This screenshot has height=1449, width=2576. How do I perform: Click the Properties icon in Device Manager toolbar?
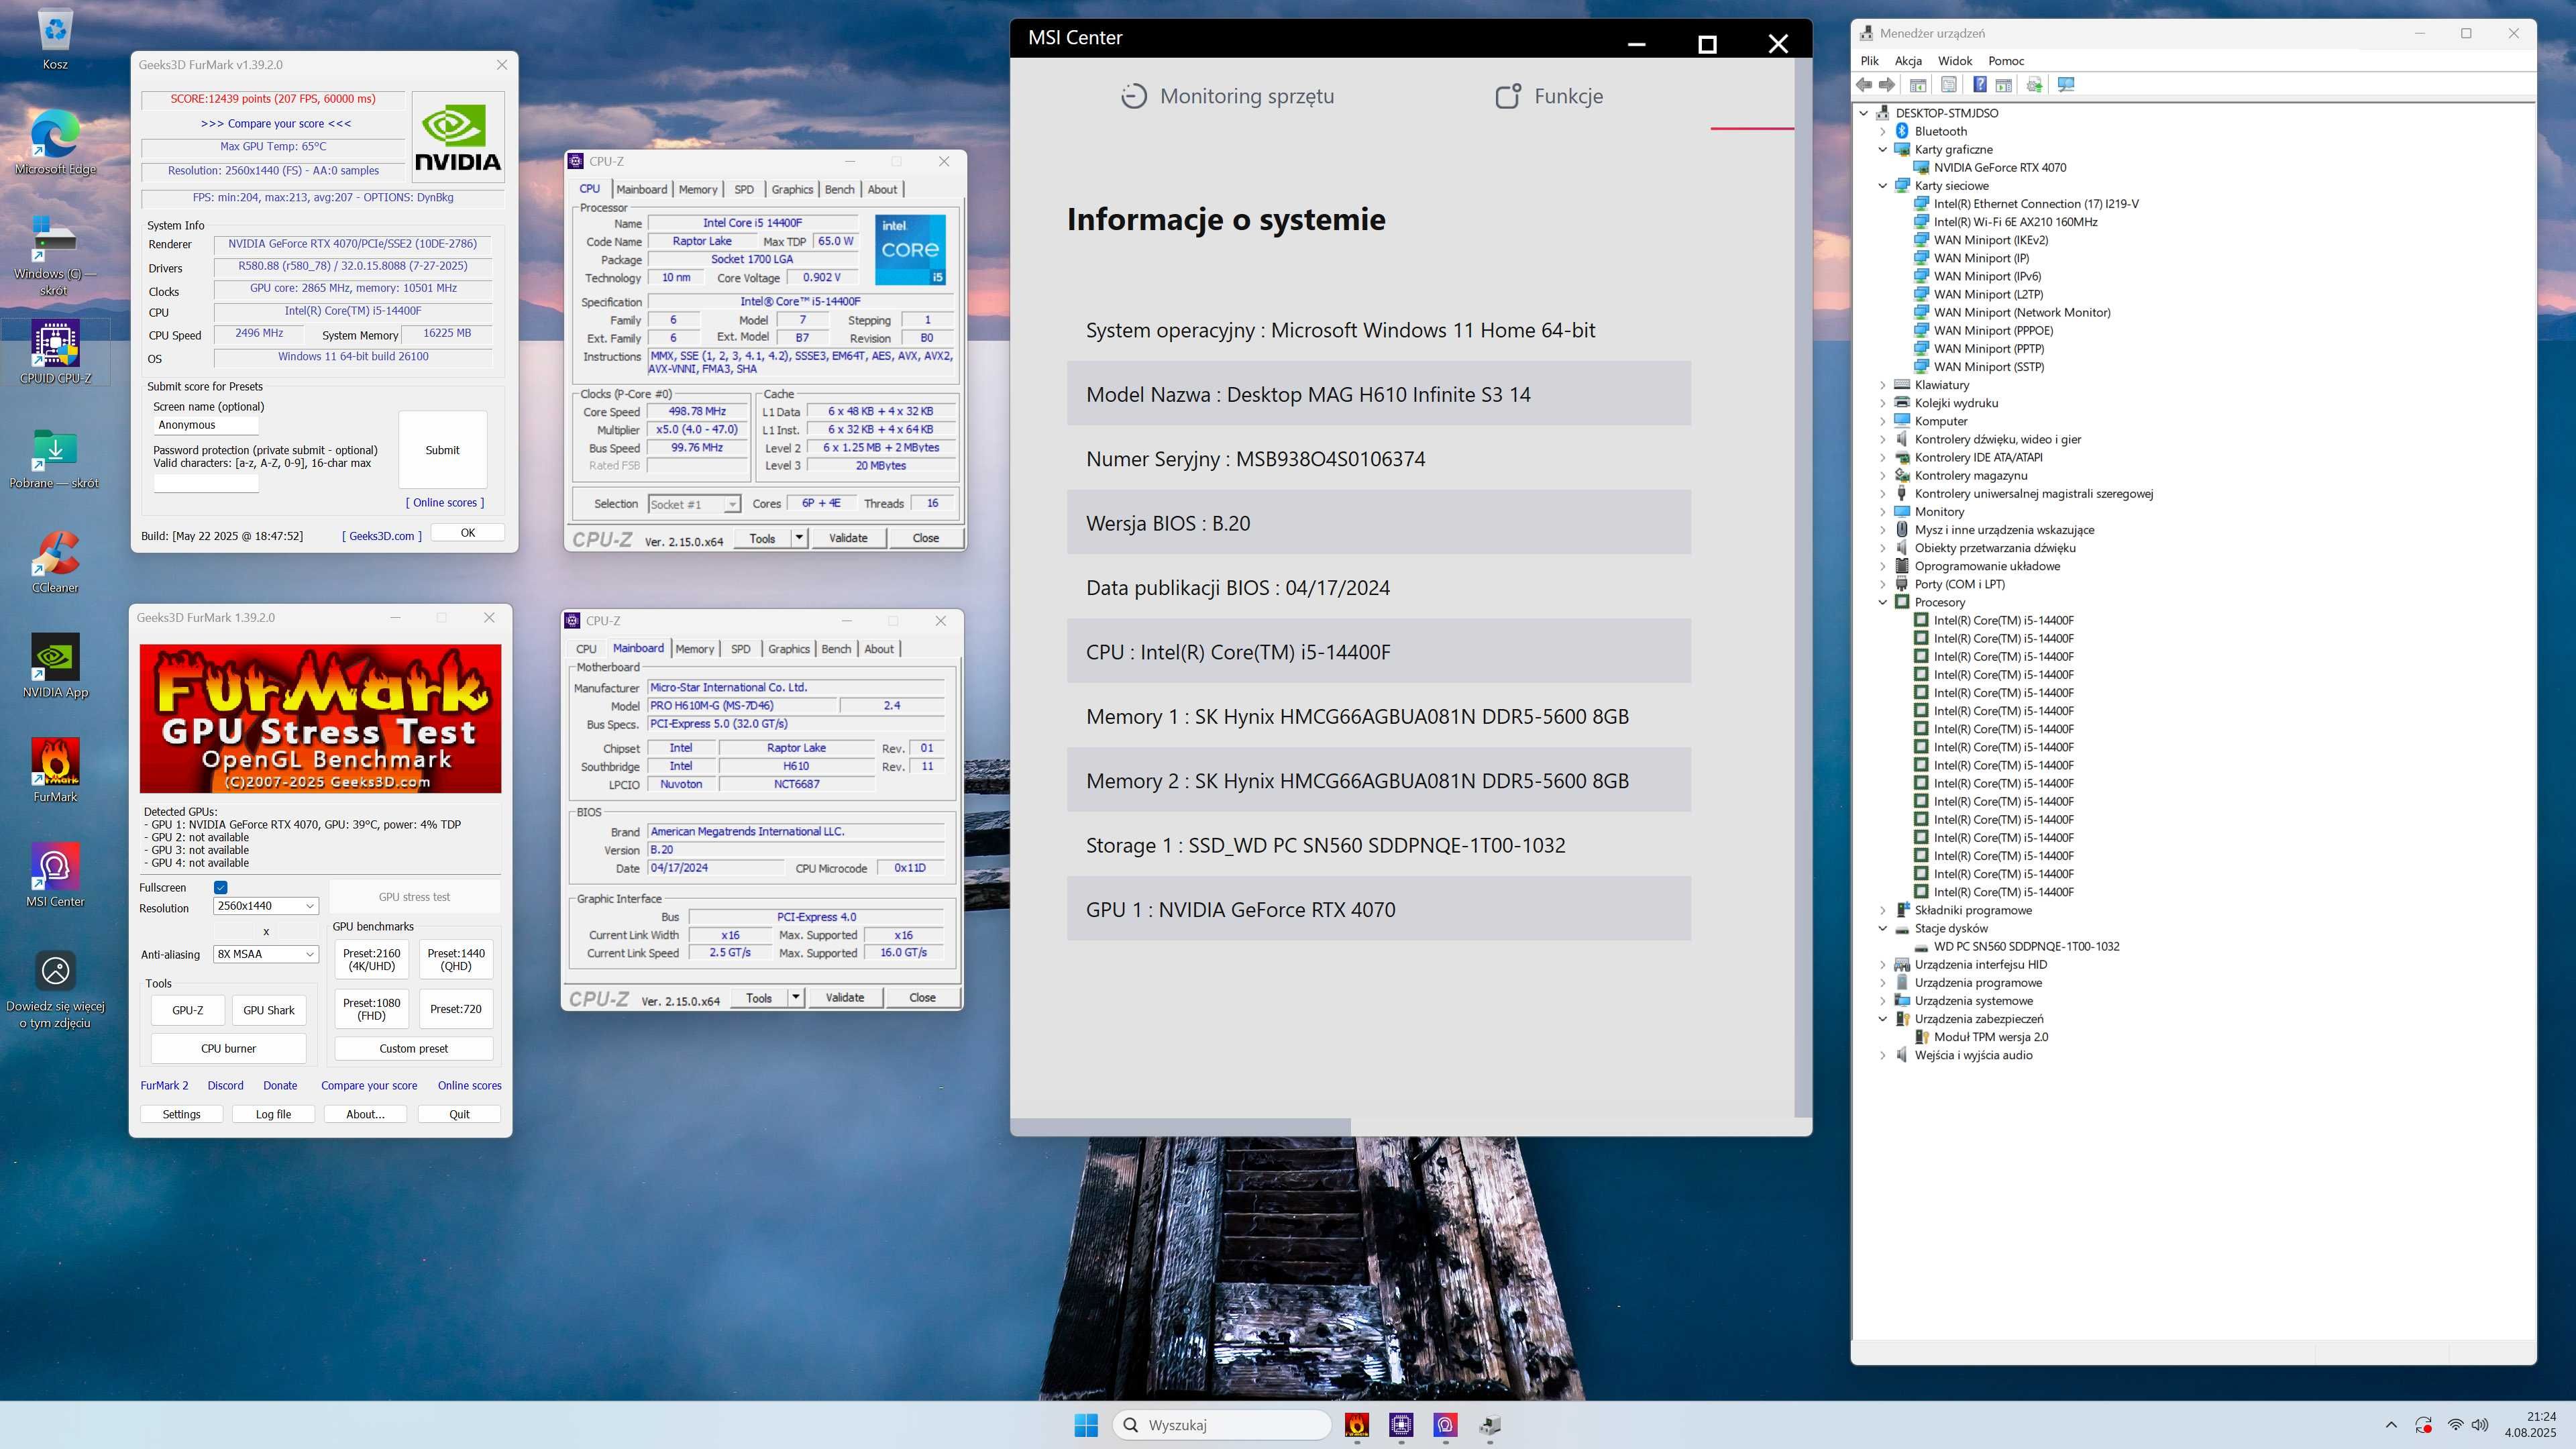pos(1949,85)
